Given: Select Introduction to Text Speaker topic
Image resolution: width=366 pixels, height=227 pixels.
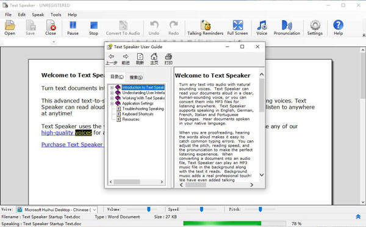Looking at the screenshot, I should [143, 87].
